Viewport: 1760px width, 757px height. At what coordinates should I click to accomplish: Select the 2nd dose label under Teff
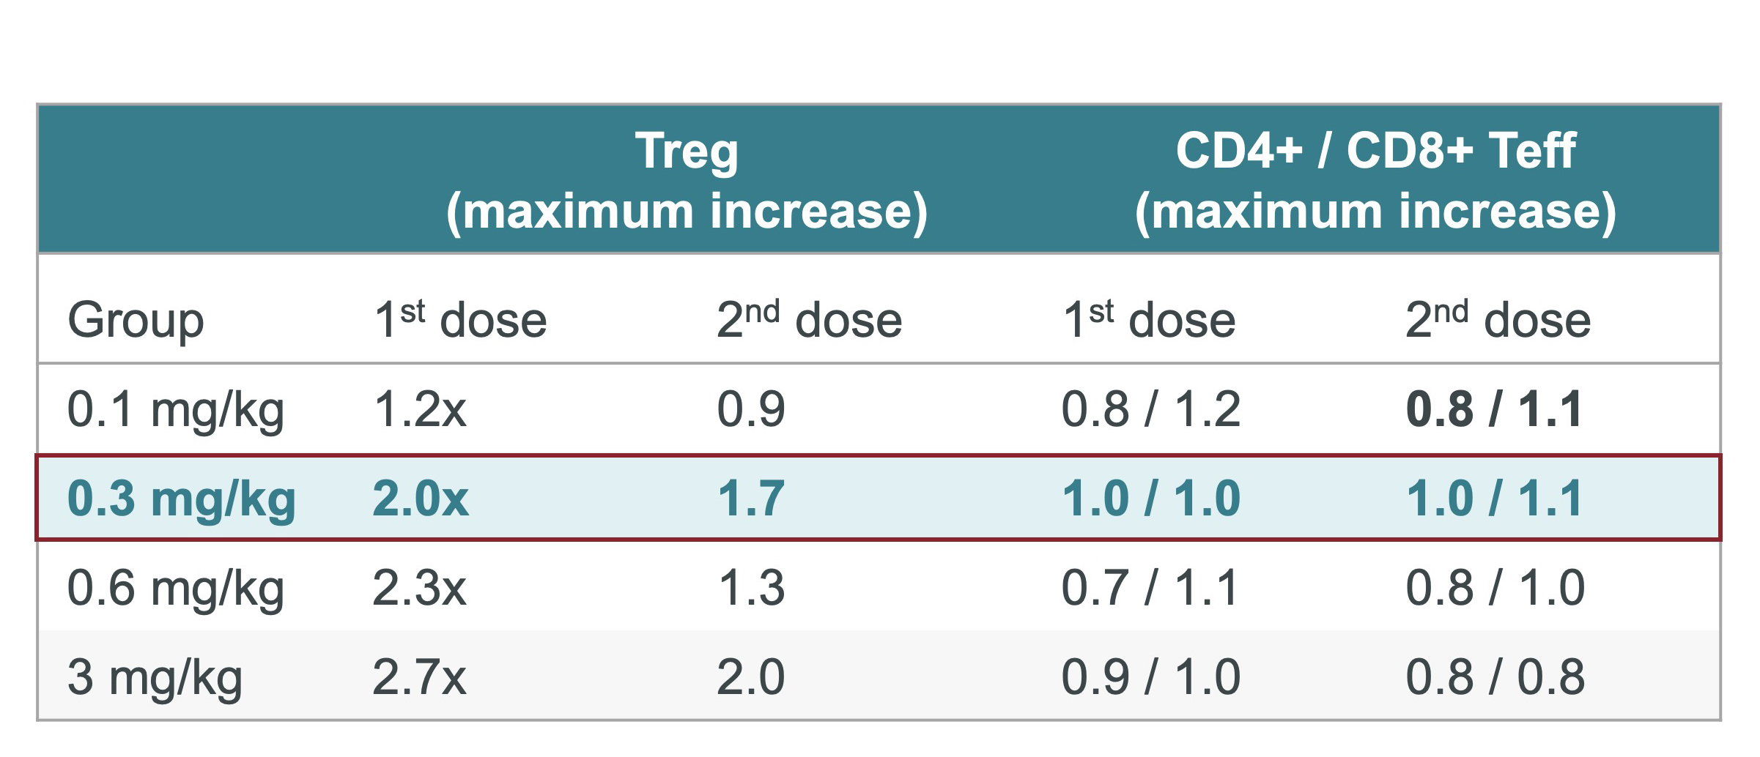point(1498,319)
